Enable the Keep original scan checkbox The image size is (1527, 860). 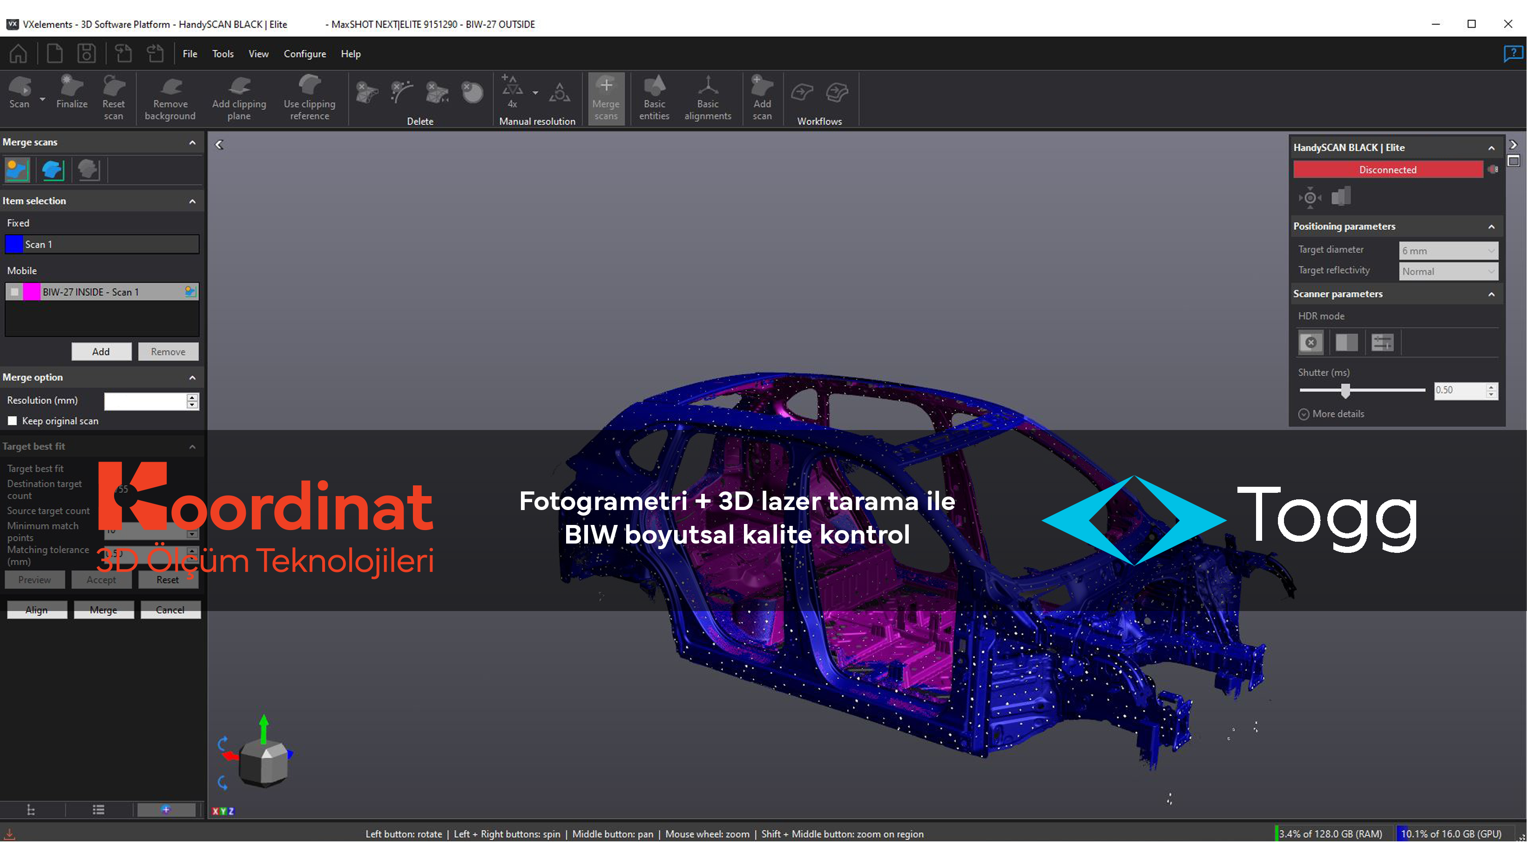click(13, 421)
